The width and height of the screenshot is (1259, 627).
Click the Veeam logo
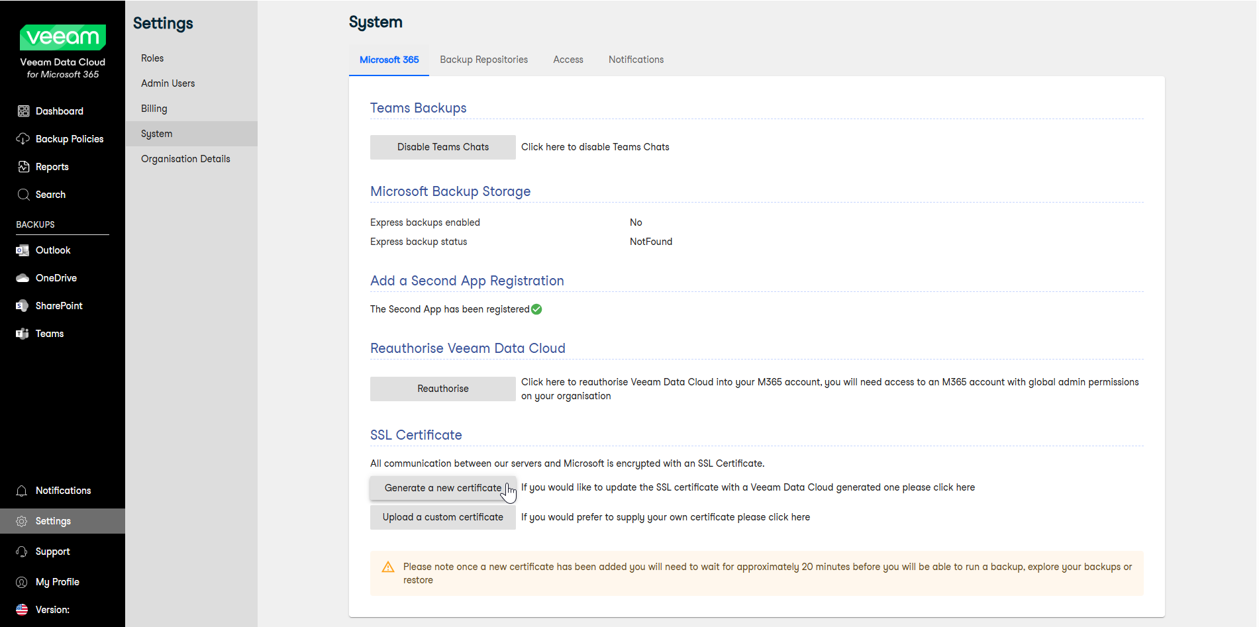tap(63, 37)
